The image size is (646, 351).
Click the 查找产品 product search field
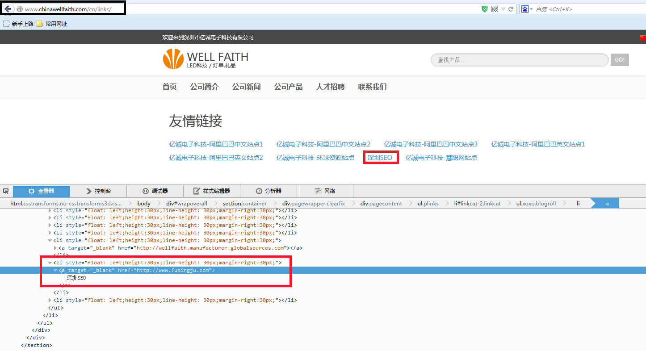tap(520, 60)
